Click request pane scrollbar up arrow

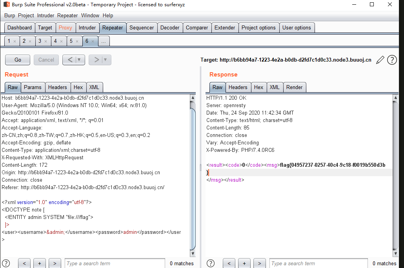[193, 98]
